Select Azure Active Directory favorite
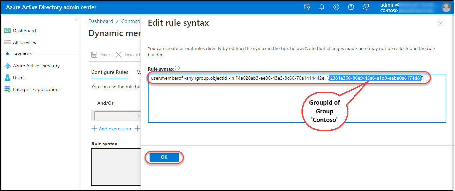455x191 pixels. (x=36, y=66)
